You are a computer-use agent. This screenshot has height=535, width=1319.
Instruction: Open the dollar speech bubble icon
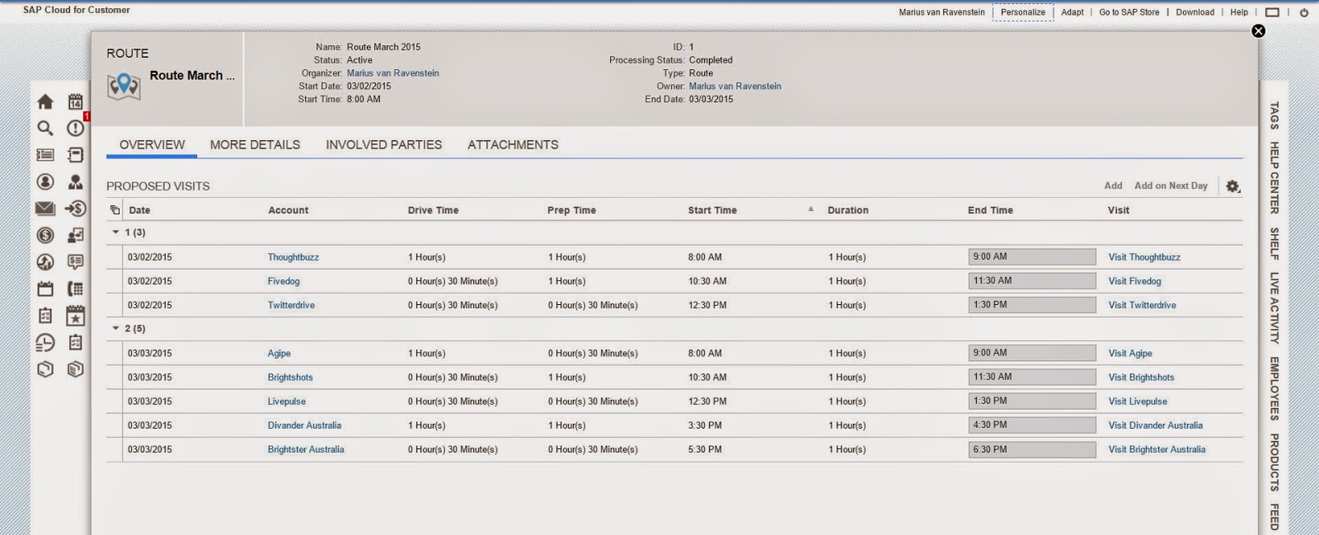pyautogui.click(x=75, y=262)
